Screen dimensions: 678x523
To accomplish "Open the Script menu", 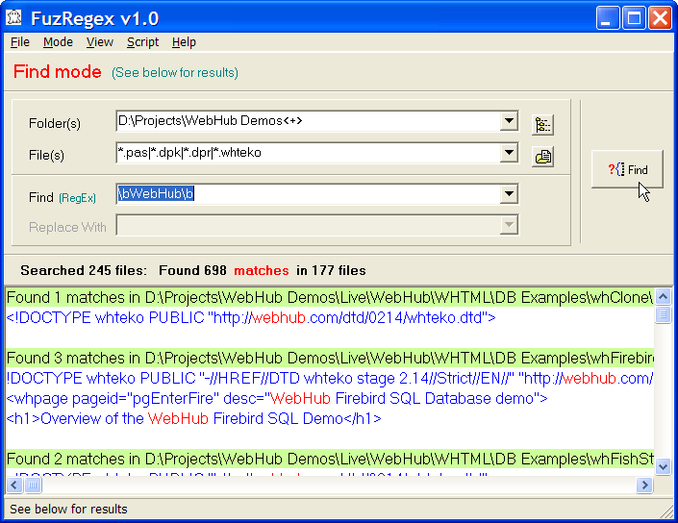I will [142, 42].
